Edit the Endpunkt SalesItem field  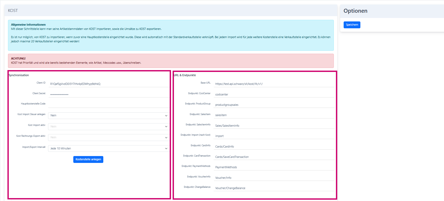click(x=274, y=115)
